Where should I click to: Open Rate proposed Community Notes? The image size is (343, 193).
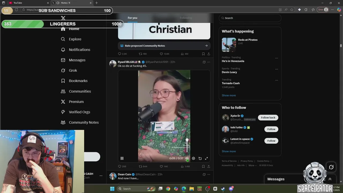point(164,46)
